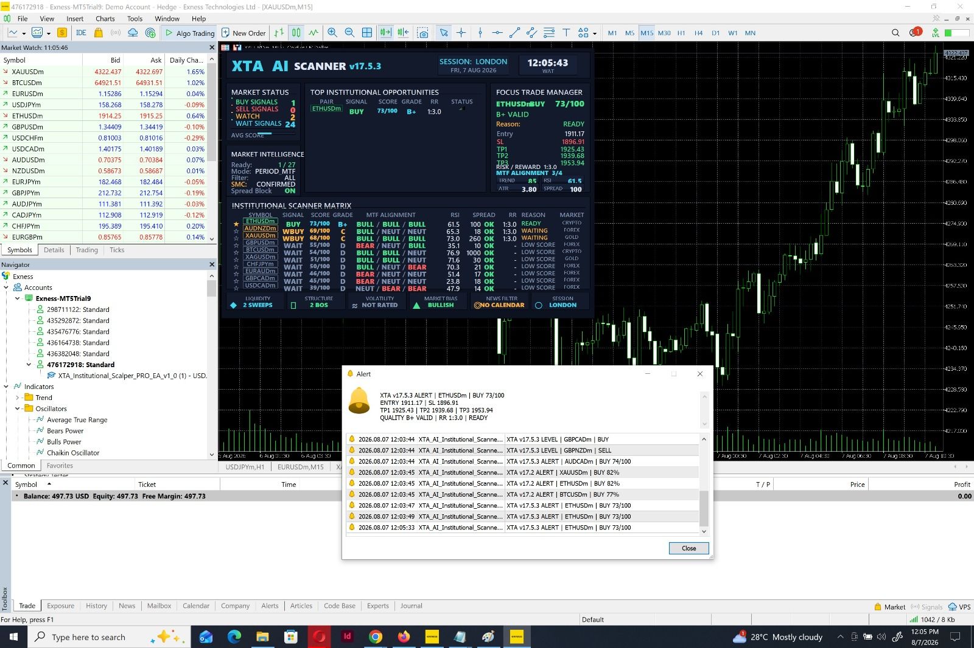Open the cloud VPS hosting icon
Image resolution: width=974 pixels, height=648 pixels.
(x=132, y=33)
